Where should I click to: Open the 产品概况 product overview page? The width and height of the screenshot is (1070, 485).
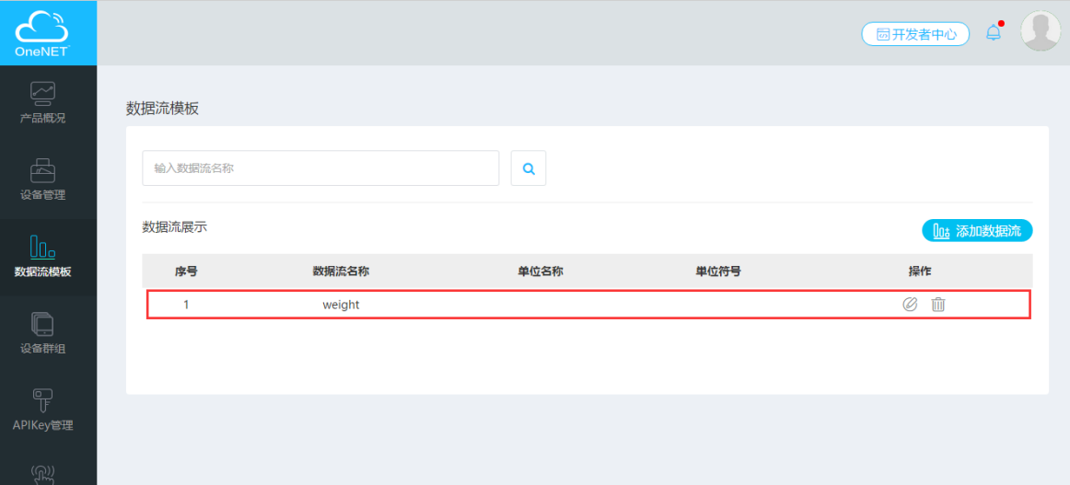point(42,102)
